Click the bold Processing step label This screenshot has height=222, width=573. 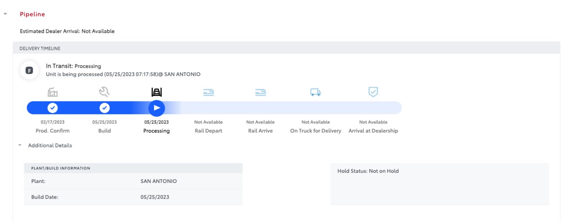[x=156, y=131]
